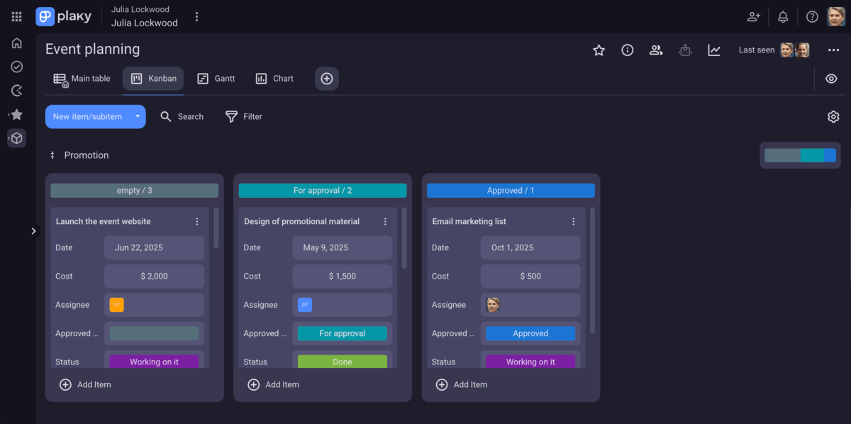The height and width of the screenshot is (424, 851).
Task: Open the board view settings gear
Action: click(x=833, y=116)
